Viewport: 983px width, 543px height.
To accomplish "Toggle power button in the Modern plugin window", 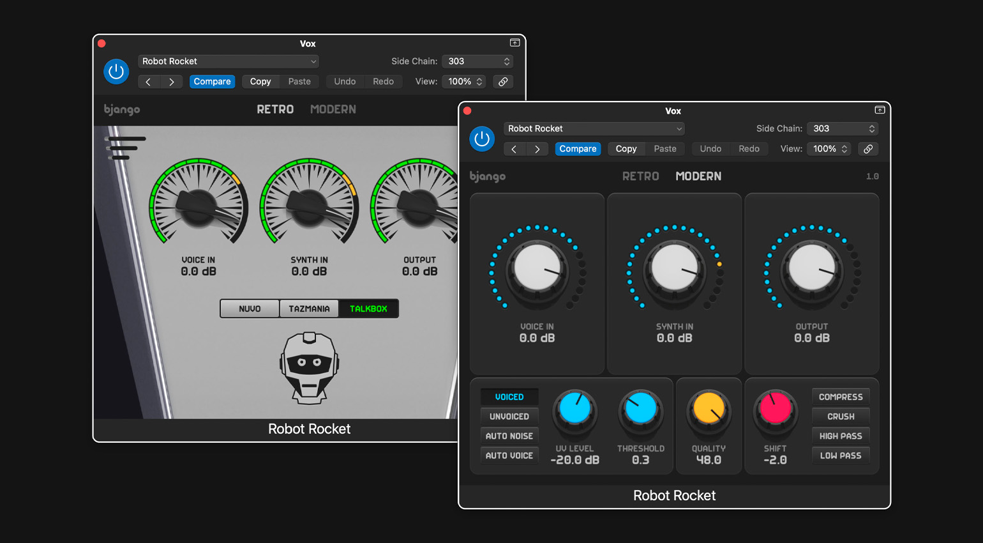I will coord(482,139).
